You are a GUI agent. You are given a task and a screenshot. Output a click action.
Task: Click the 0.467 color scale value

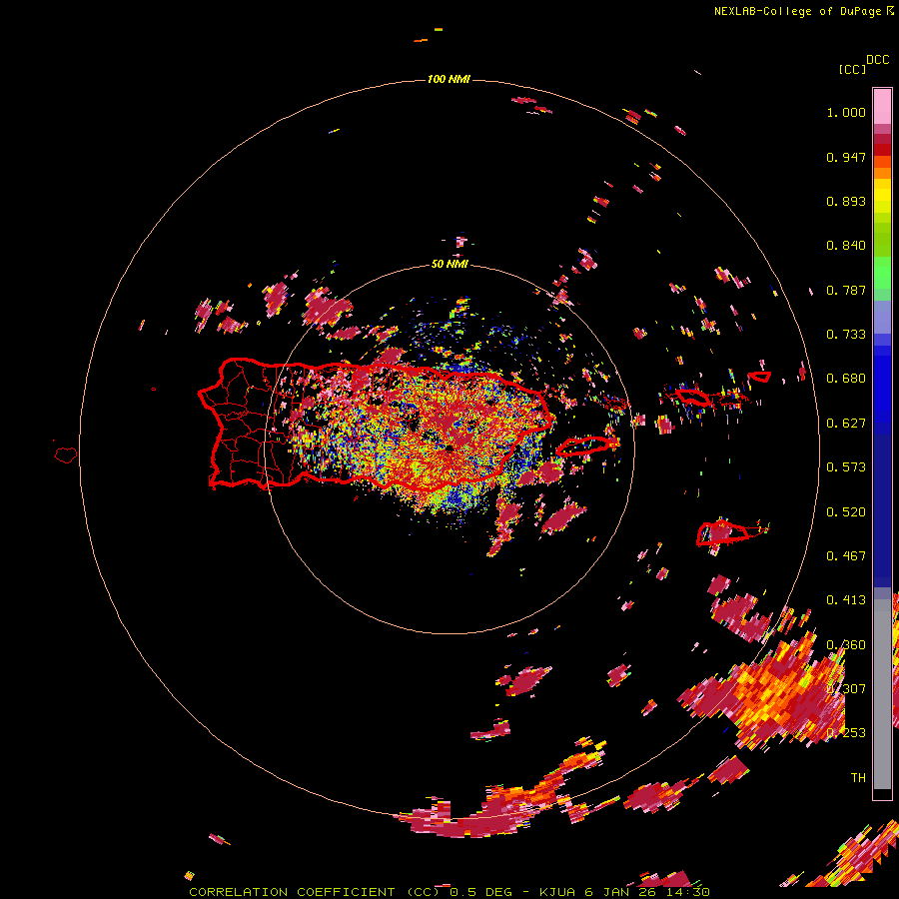point(846,556)
